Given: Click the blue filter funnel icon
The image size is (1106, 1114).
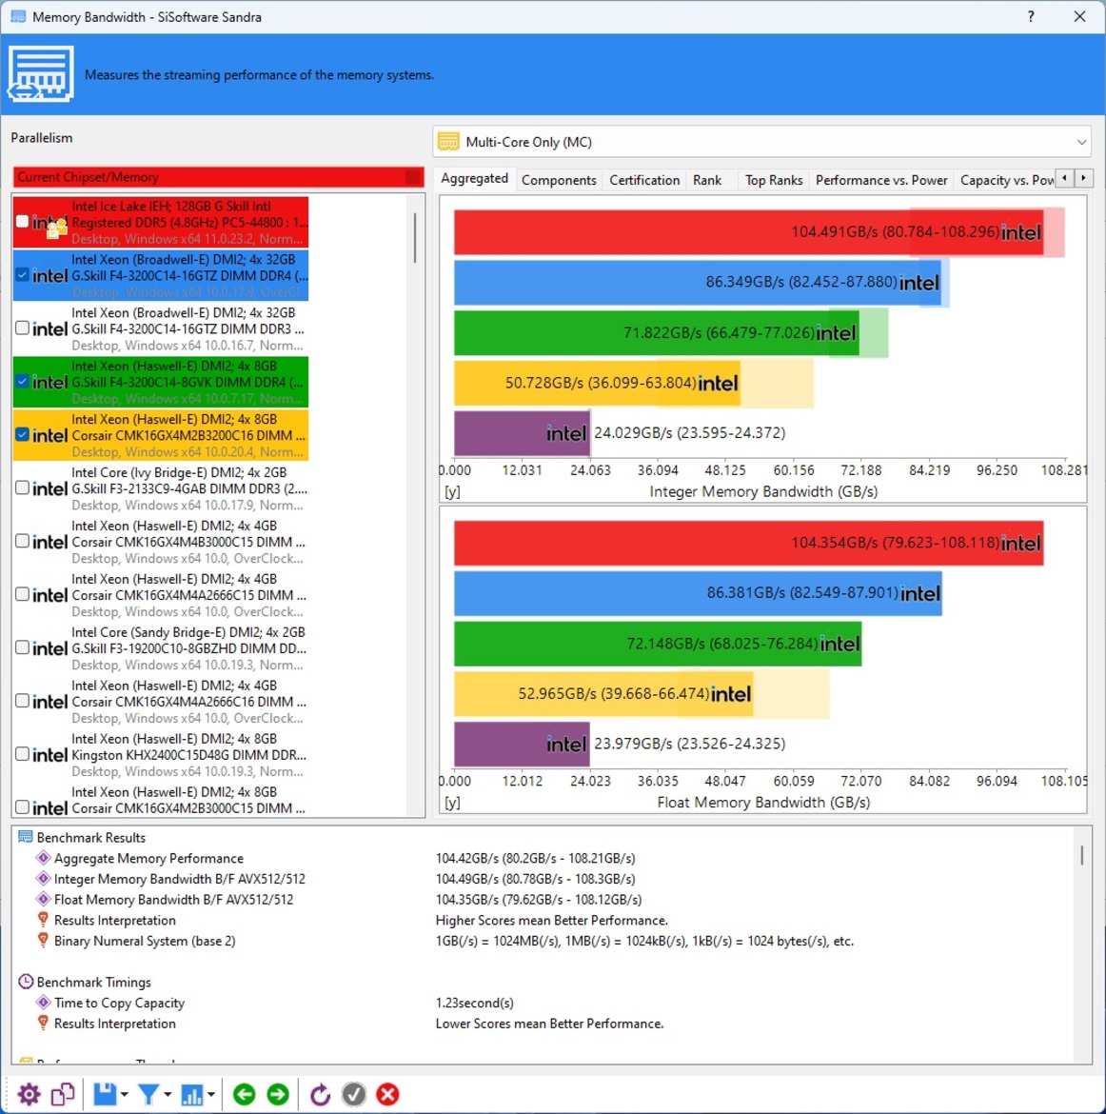Looking at the screenshot, I should click(x=148, y=1094).
